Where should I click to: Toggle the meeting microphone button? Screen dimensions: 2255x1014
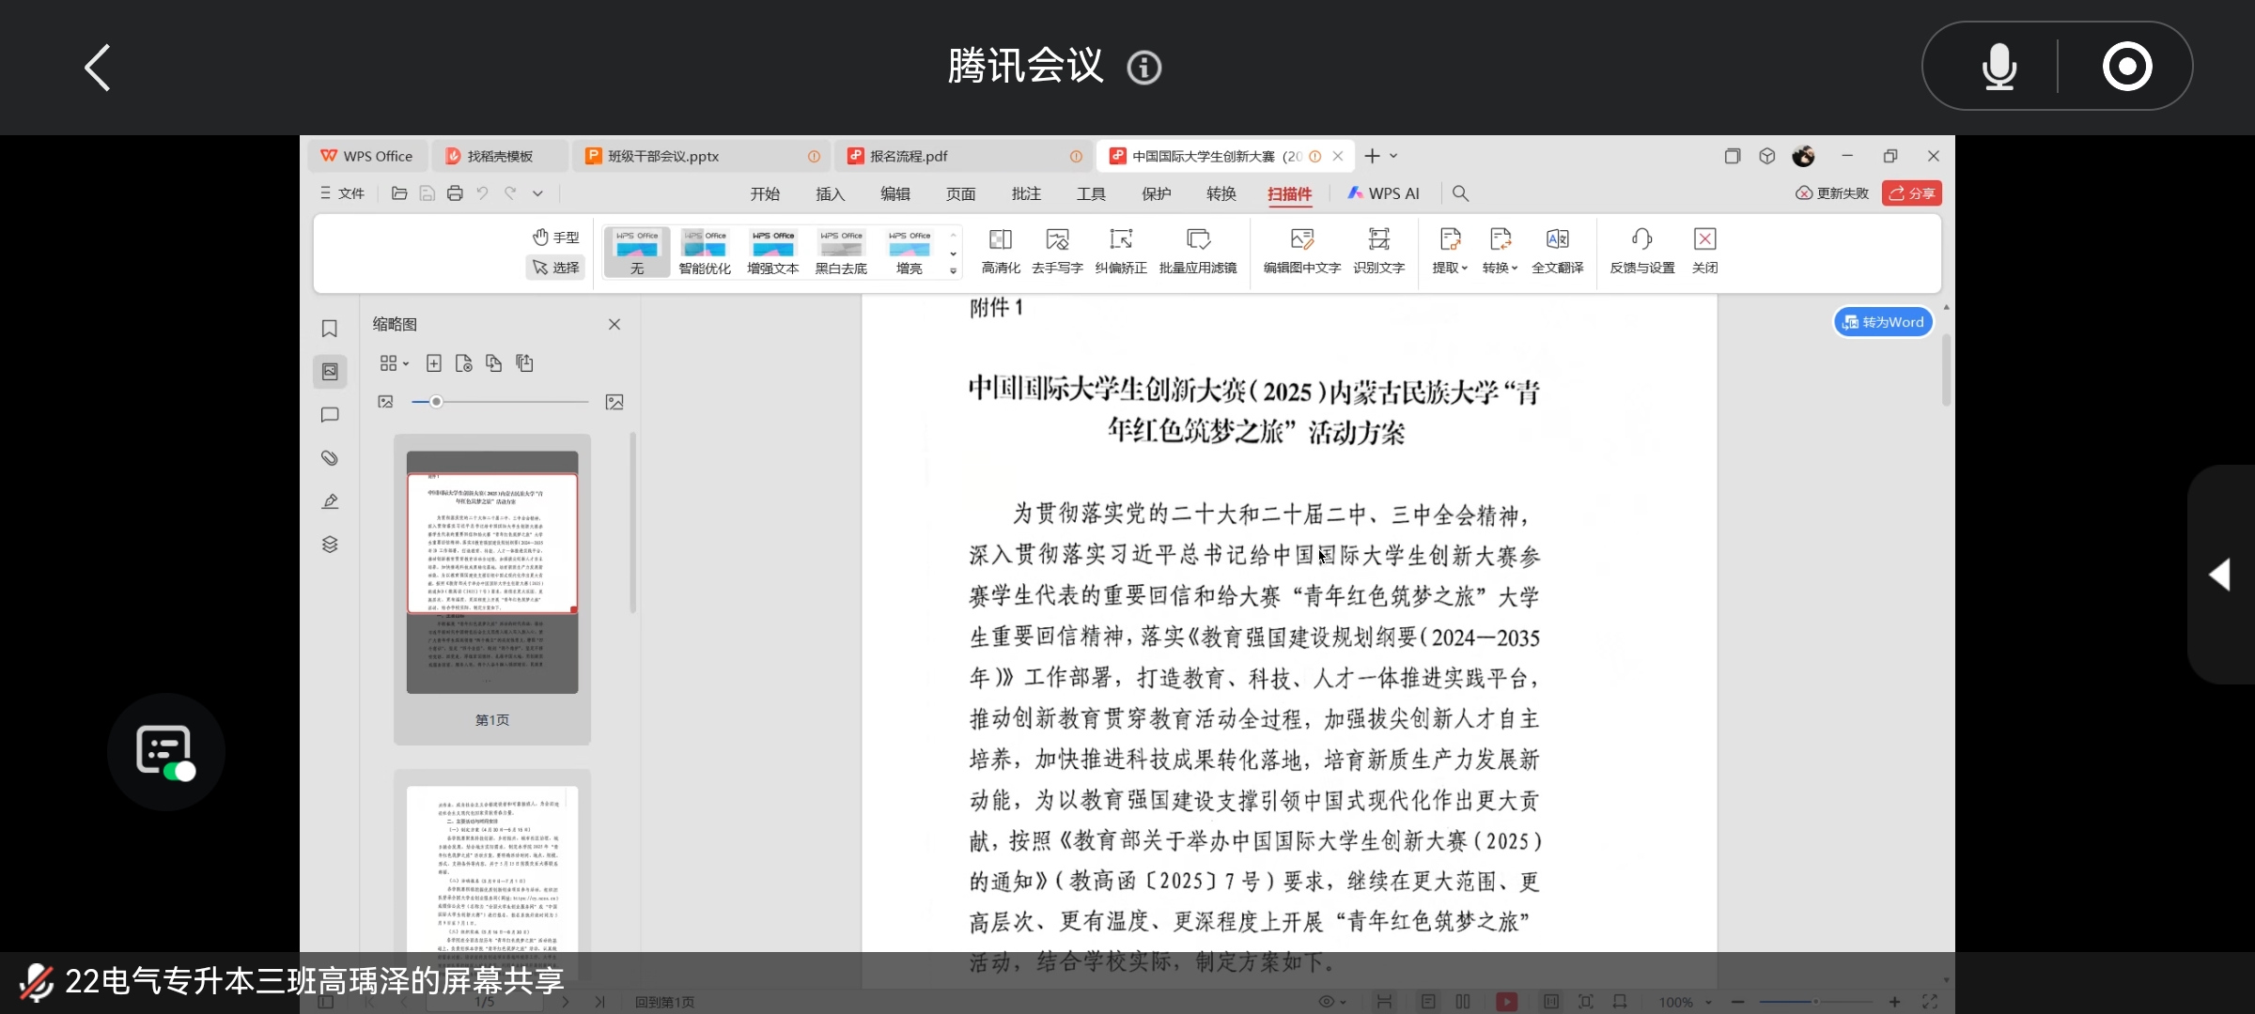click(x=1998, y=67)
